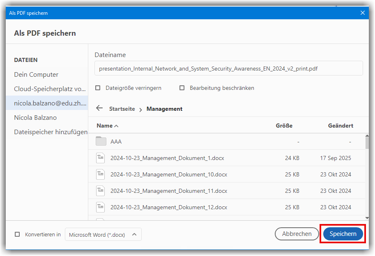The image size is (375, 256).
Task: Click the Startseite breadcrumb link
Action: [x=122, y=109]
